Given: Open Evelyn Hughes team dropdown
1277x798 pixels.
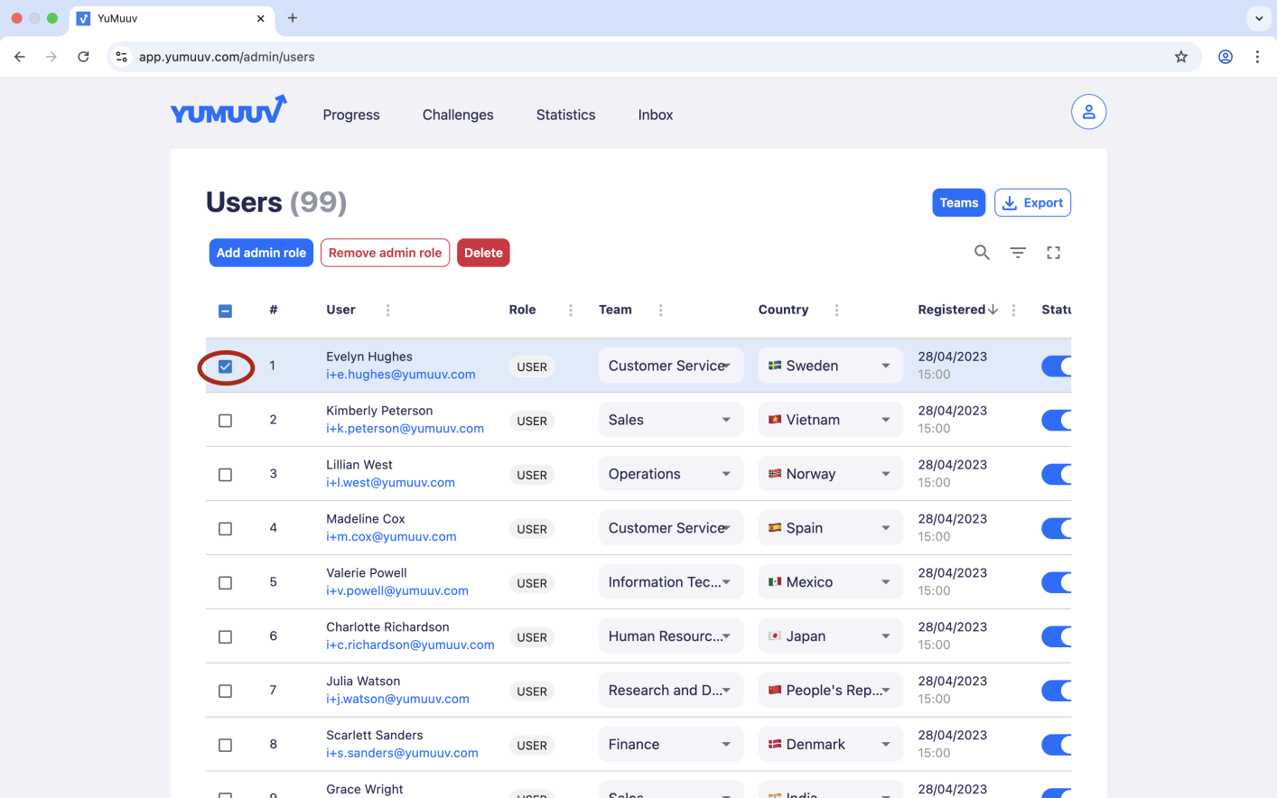Looking at the screenshot, I should [671, 366].
